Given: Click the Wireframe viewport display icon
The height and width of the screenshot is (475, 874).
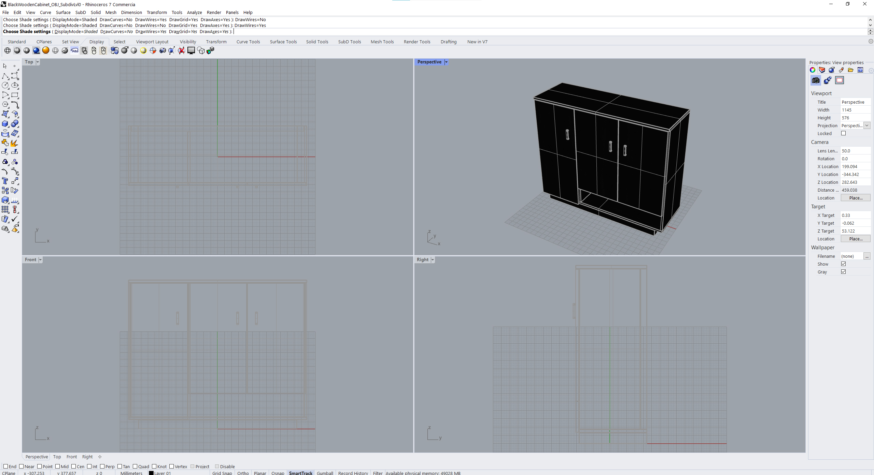Looking at the screenshot, I should tap(8, 50).
